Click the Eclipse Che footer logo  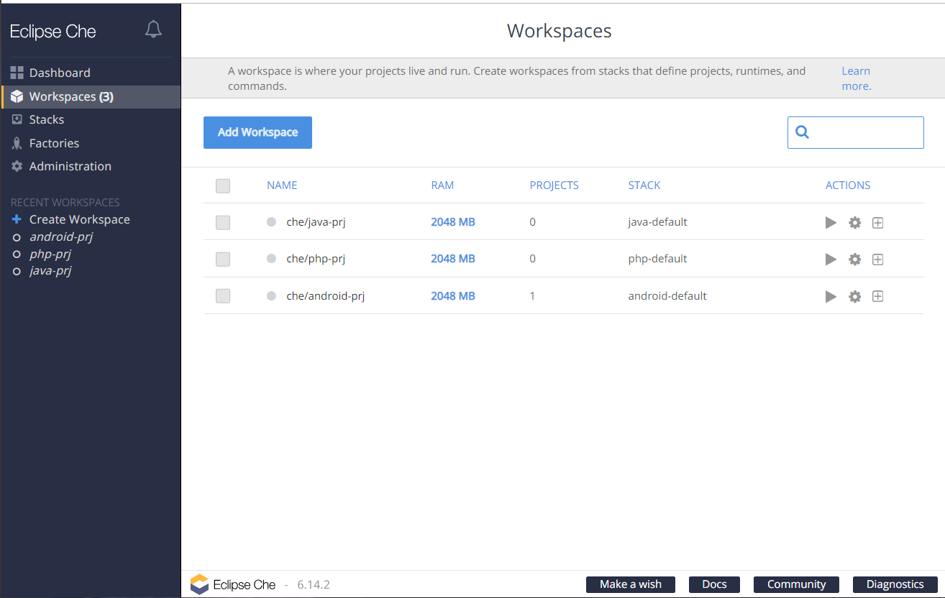199,584
